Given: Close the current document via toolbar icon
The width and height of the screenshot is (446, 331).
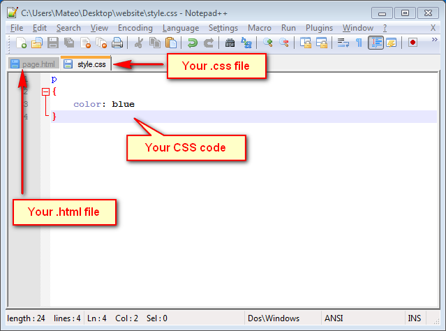Looking at the screenshot, I should coord(85,43).
